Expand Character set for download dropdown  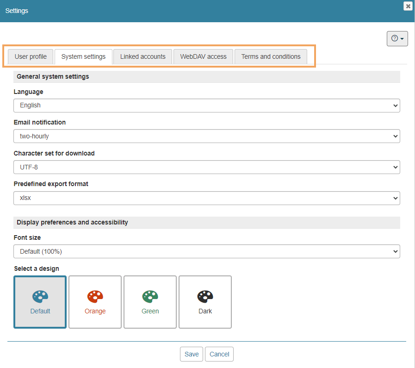[206, 167]
